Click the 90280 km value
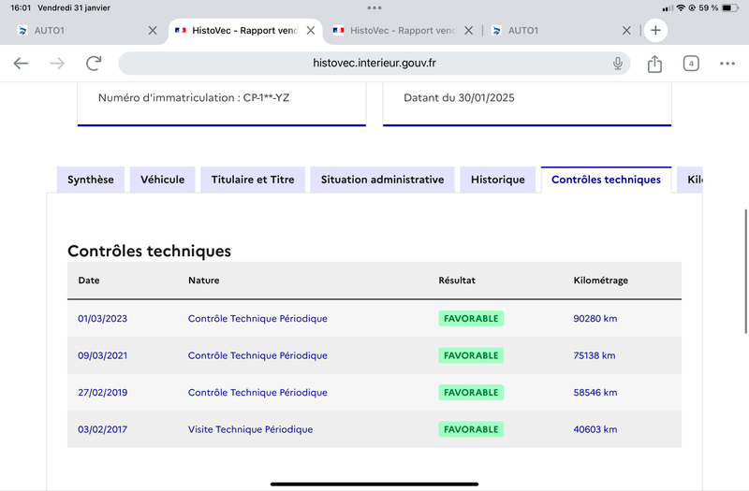Viewport: 749px width, 491px height. [595, 318]
